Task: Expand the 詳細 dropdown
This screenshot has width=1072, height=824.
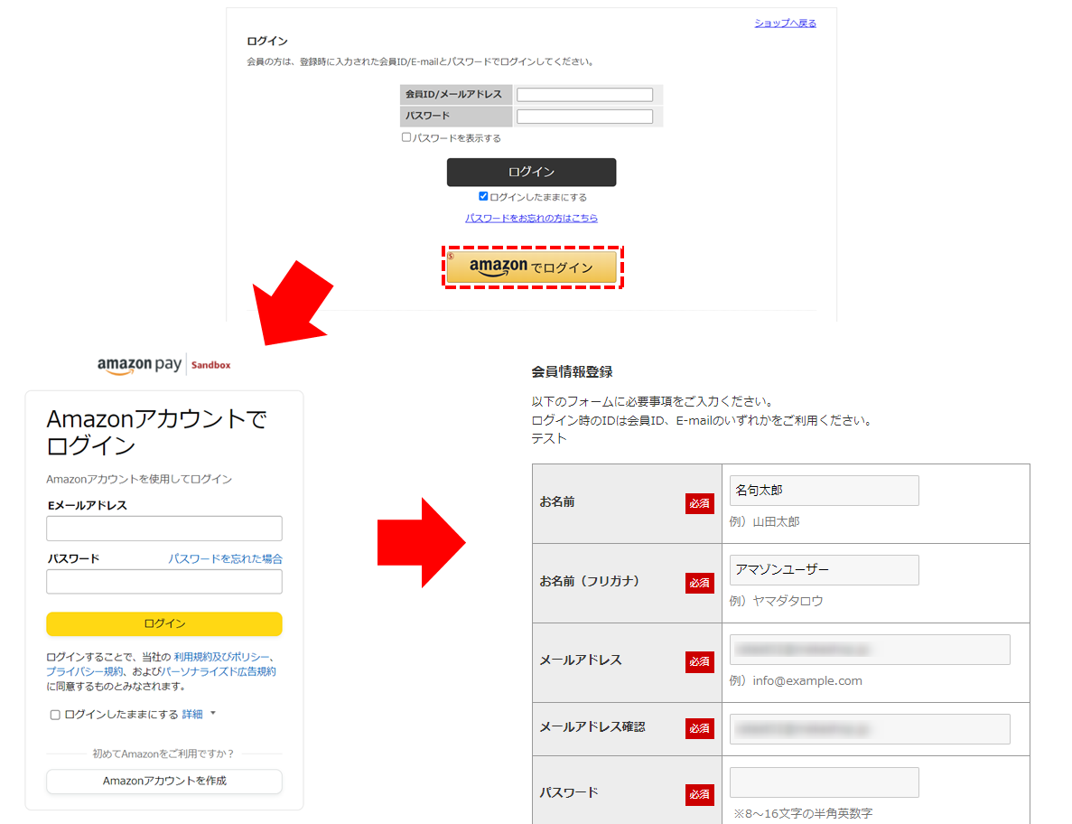Action: [199, 715]
